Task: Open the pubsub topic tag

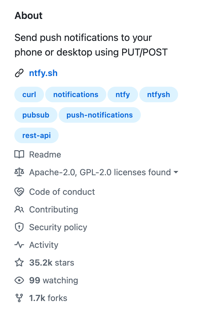Action: coord(36,115)
